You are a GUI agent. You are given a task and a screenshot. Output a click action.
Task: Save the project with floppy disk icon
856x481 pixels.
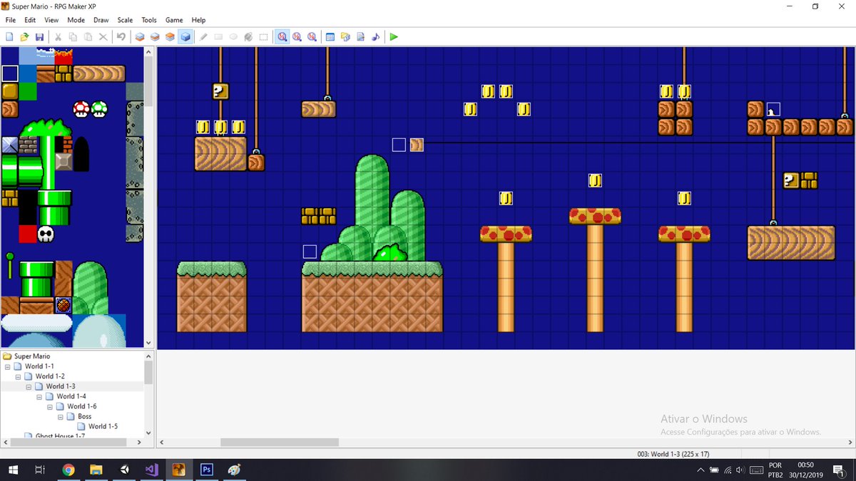pyautogui.click(x=39, y=36)
